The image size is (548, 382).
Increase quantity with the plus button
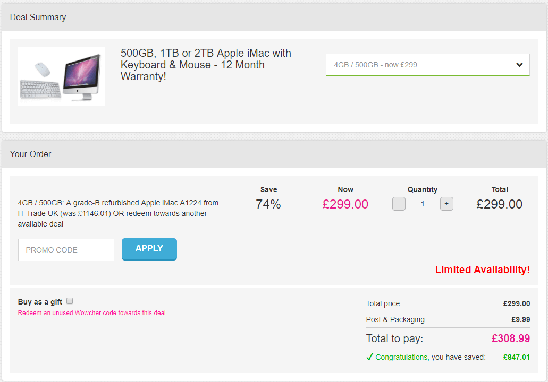(x=446, y=204)
